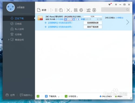Viewport: 135px width, 103px height.
Task: Click the dropdown arrow beside the delete X
Action: (x=71, y=11)
